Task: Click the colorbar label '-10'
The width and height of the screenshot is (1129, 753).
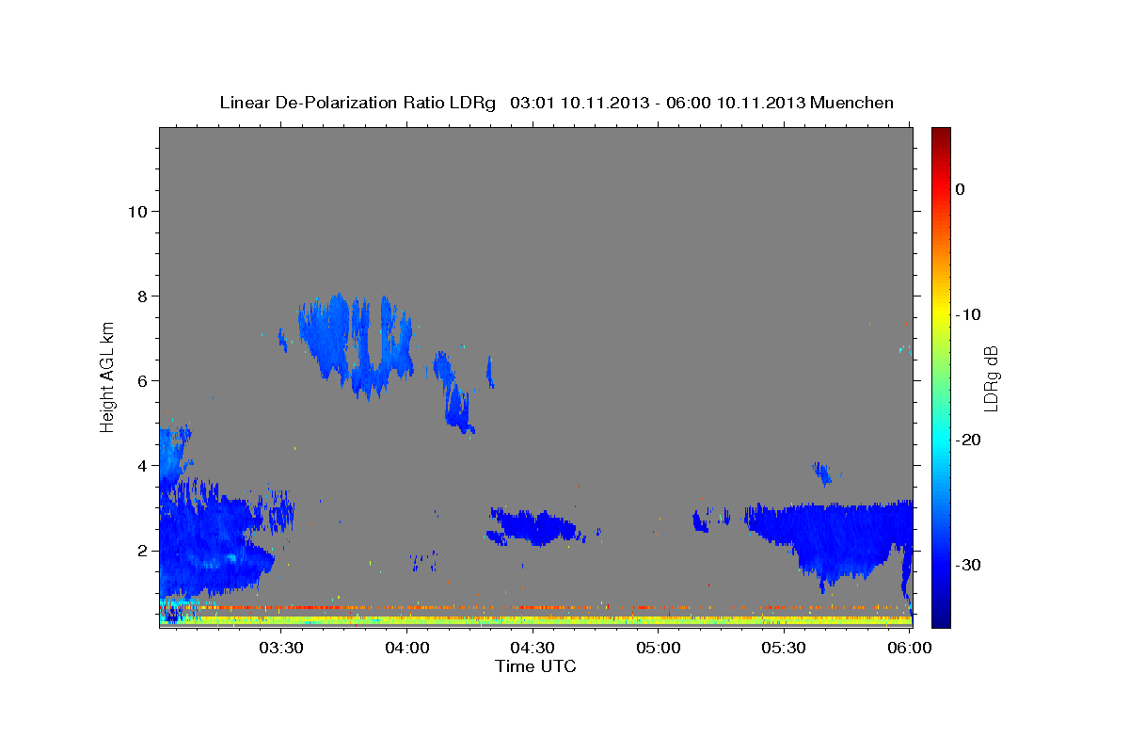Action: coord(970,314)
